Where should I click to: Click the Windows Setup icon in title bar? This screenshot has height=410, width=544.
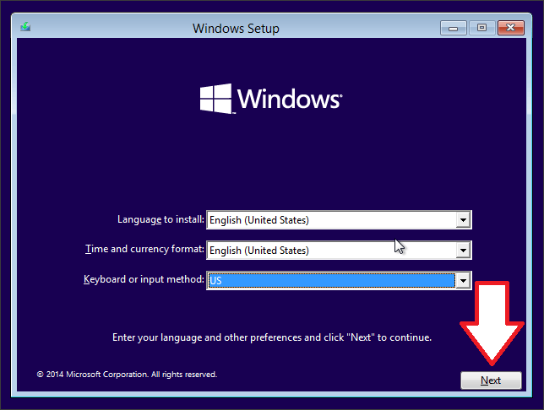26,28
